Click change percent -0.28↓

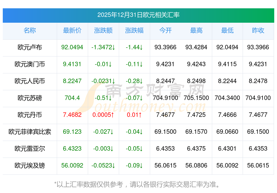(x=134, y=81)
